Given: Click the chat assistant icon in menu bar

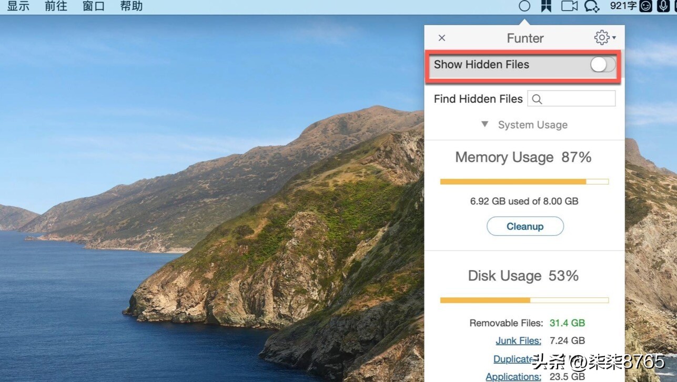Looking at the screenshot, I should point(592,6).
